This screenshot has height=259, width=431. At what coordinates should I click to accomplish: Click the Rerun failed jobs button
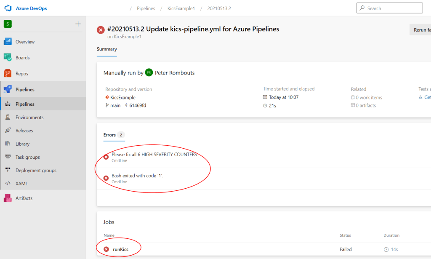click(x=421, y=30)
